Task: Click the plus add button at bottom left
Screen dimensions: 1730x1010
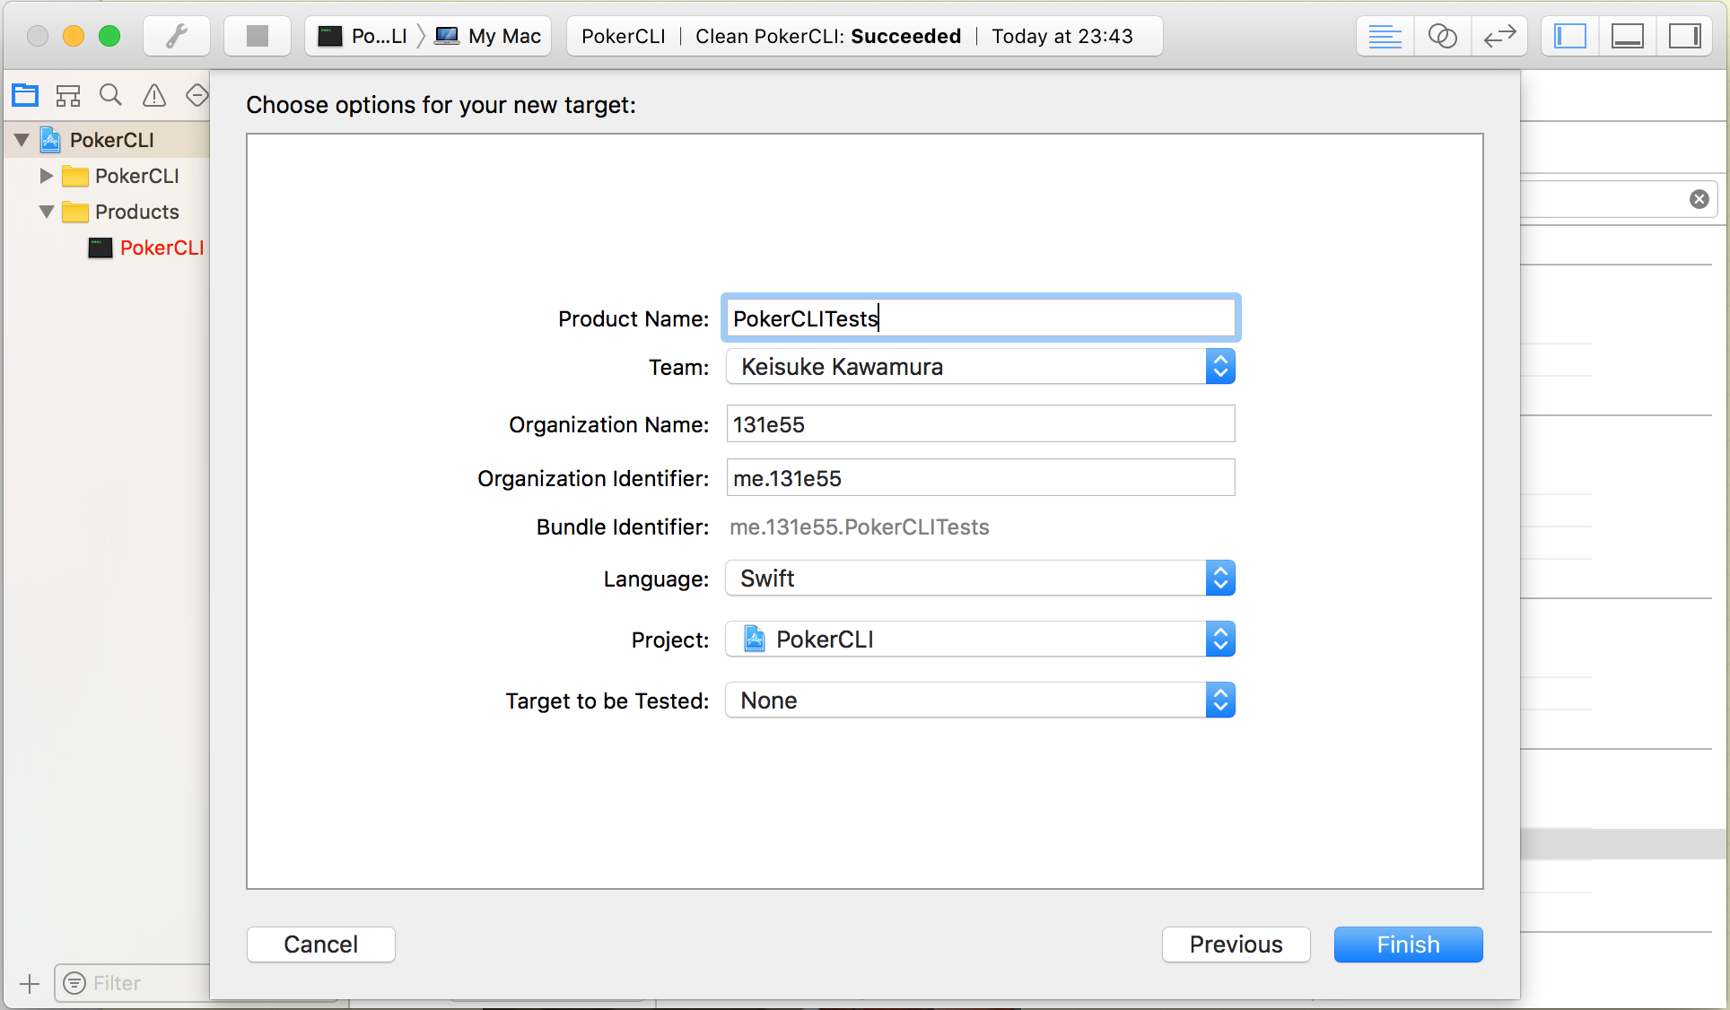Action: click(30, 984)
